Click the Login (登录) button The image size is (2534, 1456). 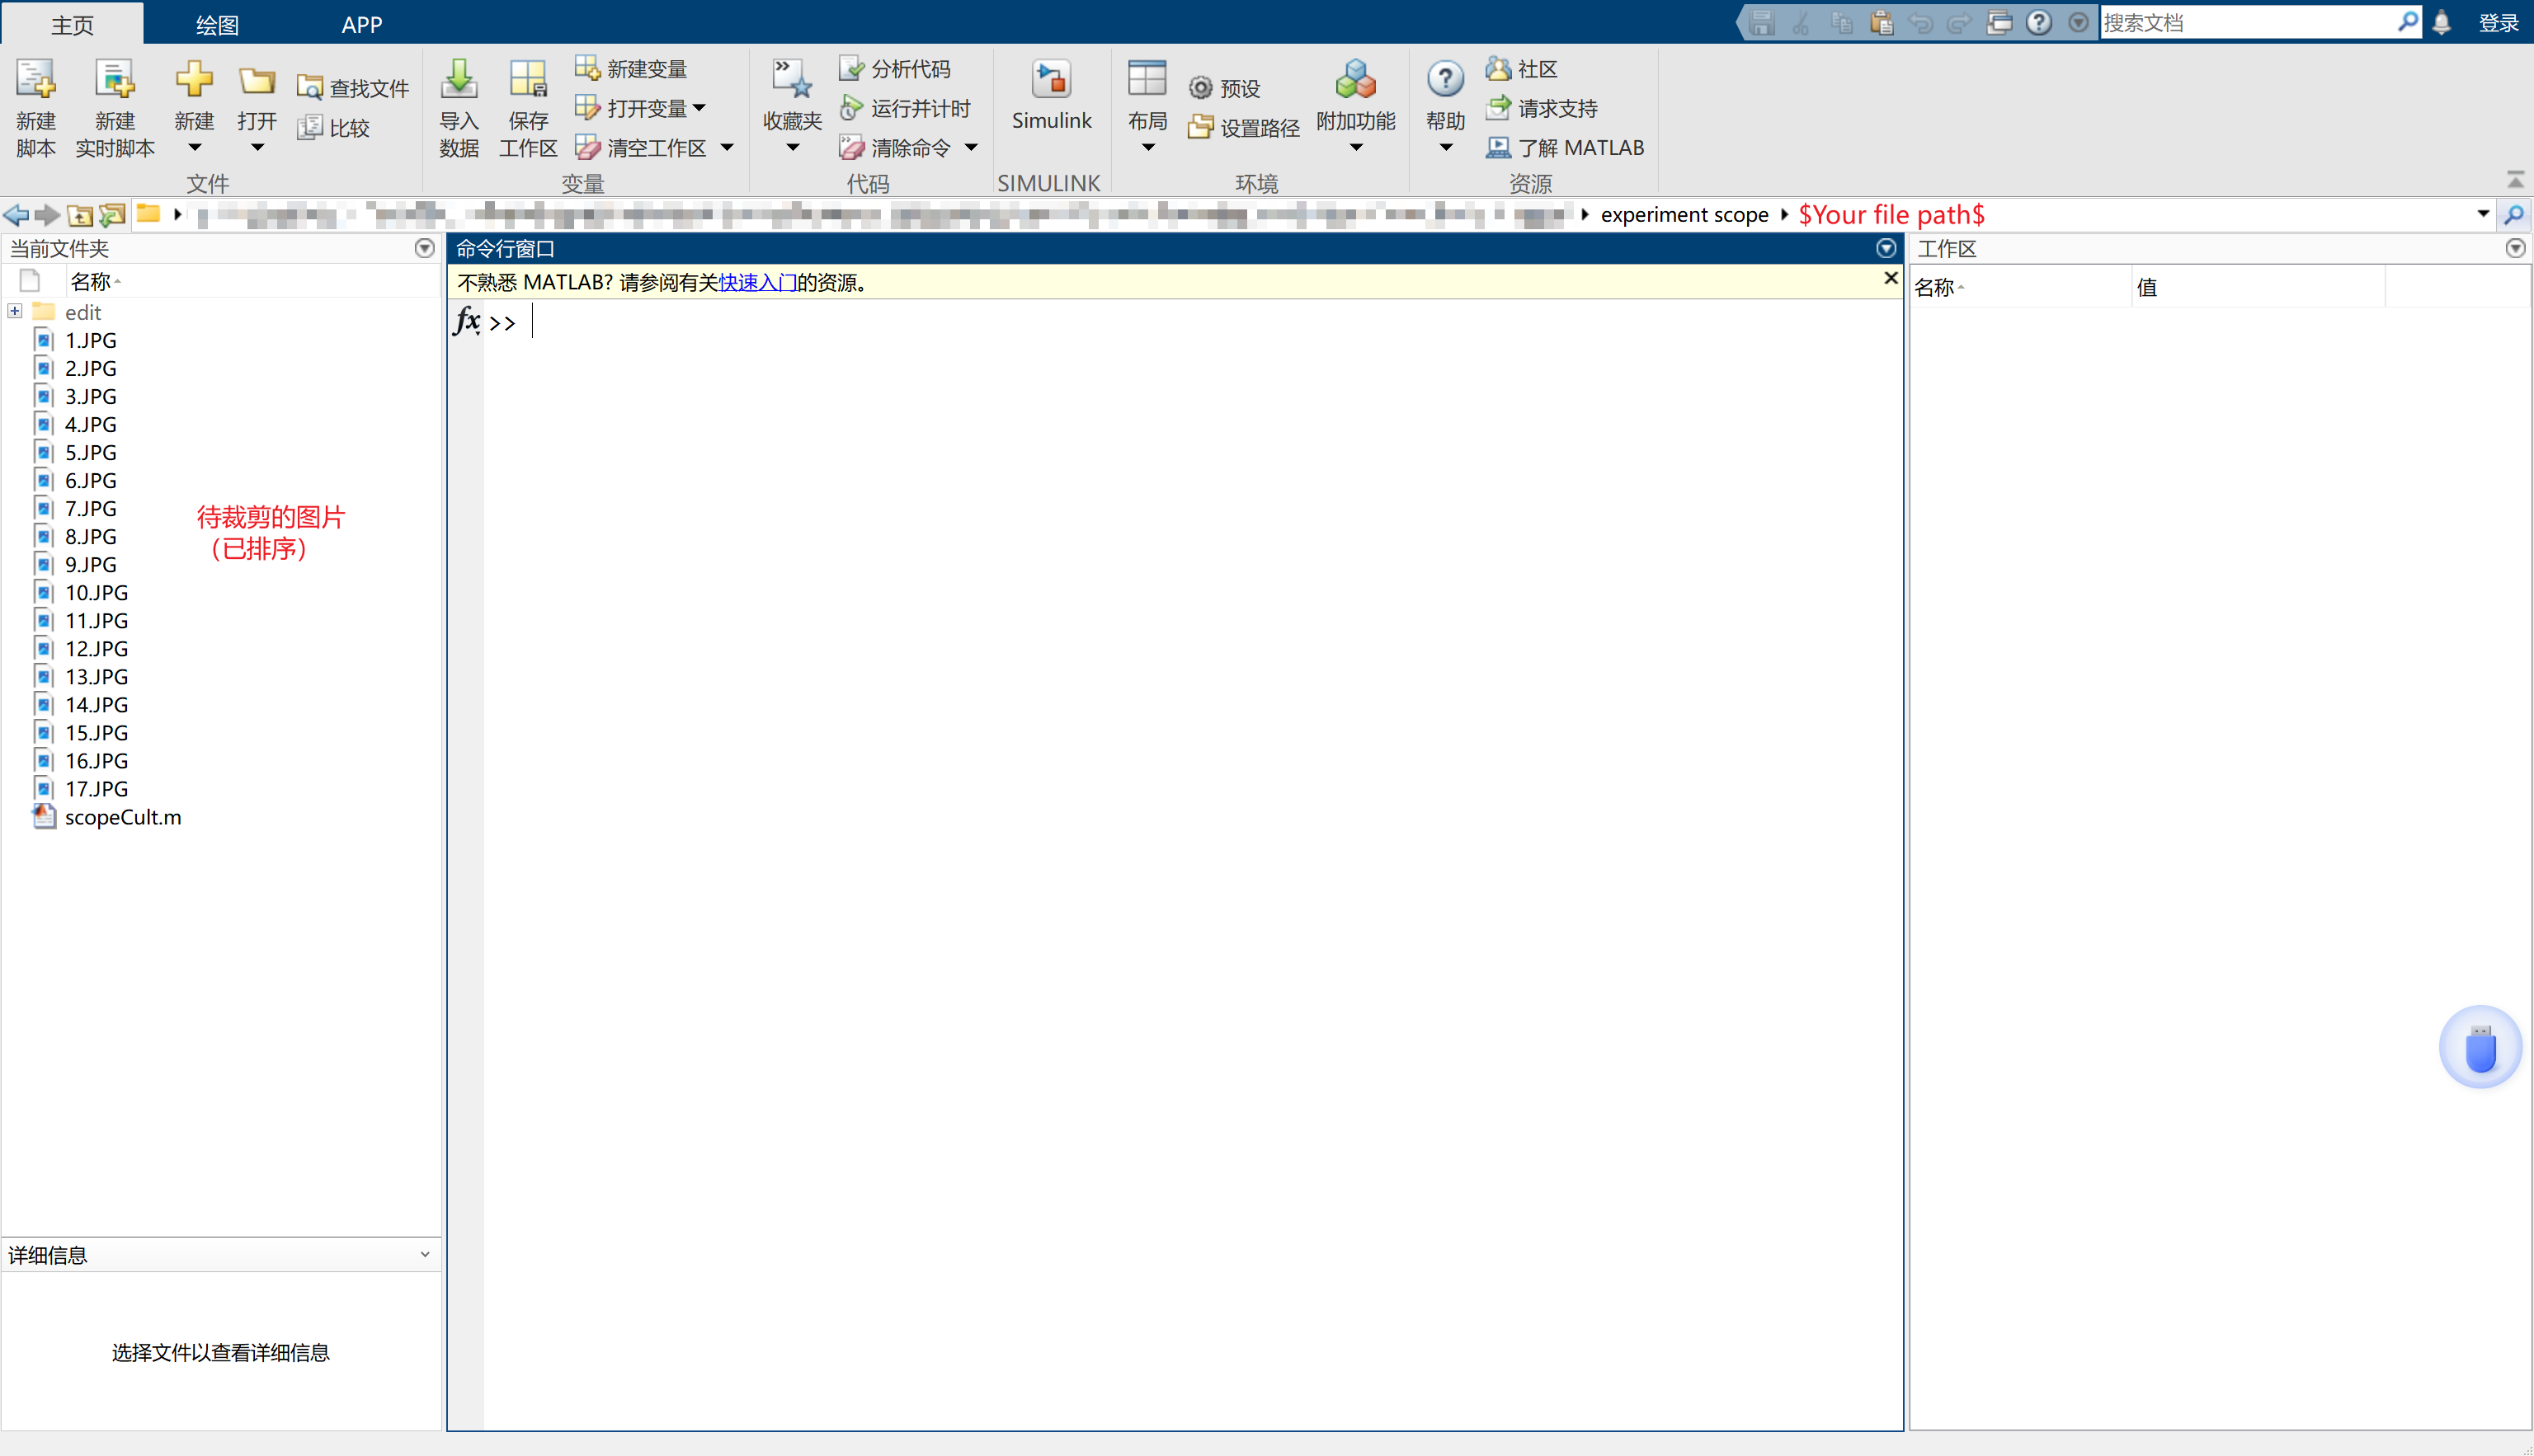point(2498,22)
